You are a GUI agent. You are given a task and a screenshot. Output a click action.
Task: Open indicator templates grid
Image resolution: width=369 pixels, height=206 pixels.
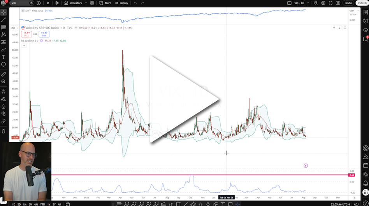point(92,3)
